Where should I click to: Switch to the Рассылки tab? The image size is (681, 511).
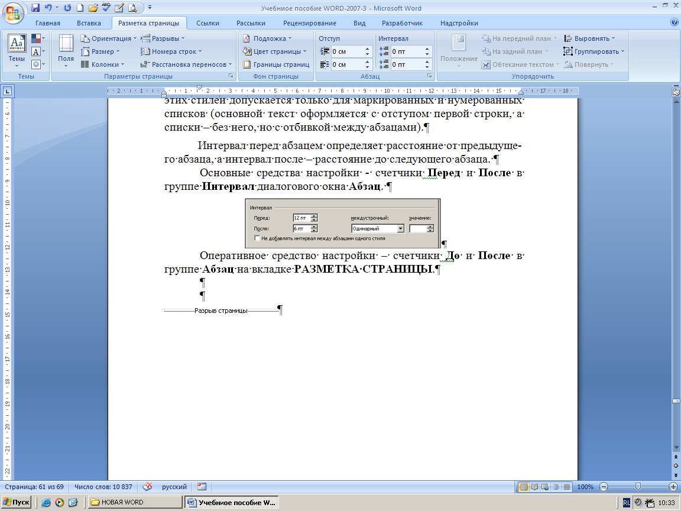251,23
